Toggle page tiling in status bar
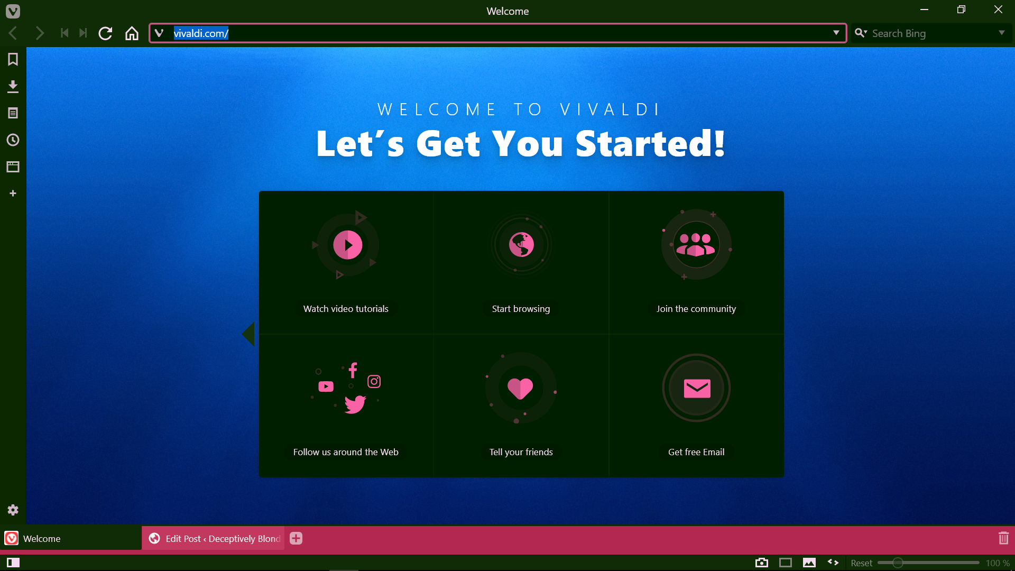The image size is (1015, 571). click(786, 563)
